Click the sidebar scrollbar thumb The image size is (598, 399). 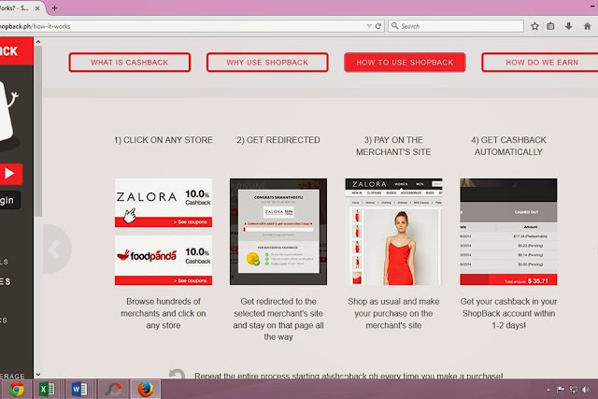pos(38,131)
